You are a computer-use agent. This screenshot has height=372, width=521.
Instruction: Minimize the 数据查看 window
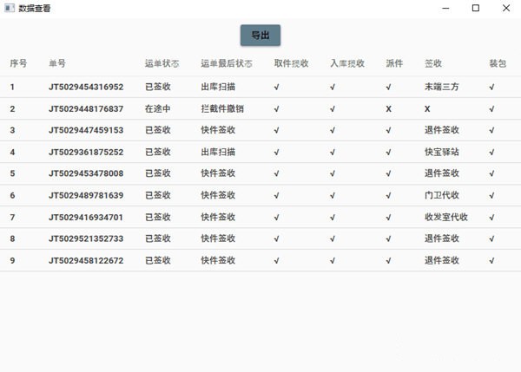(x=445, y=8)
